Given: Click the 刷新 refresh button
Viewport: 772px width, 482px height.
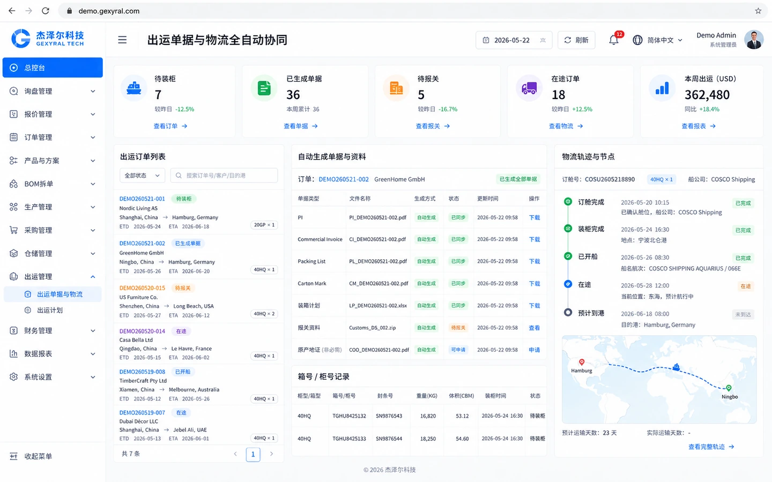Looking at the screenshot, I should [576, 40].
